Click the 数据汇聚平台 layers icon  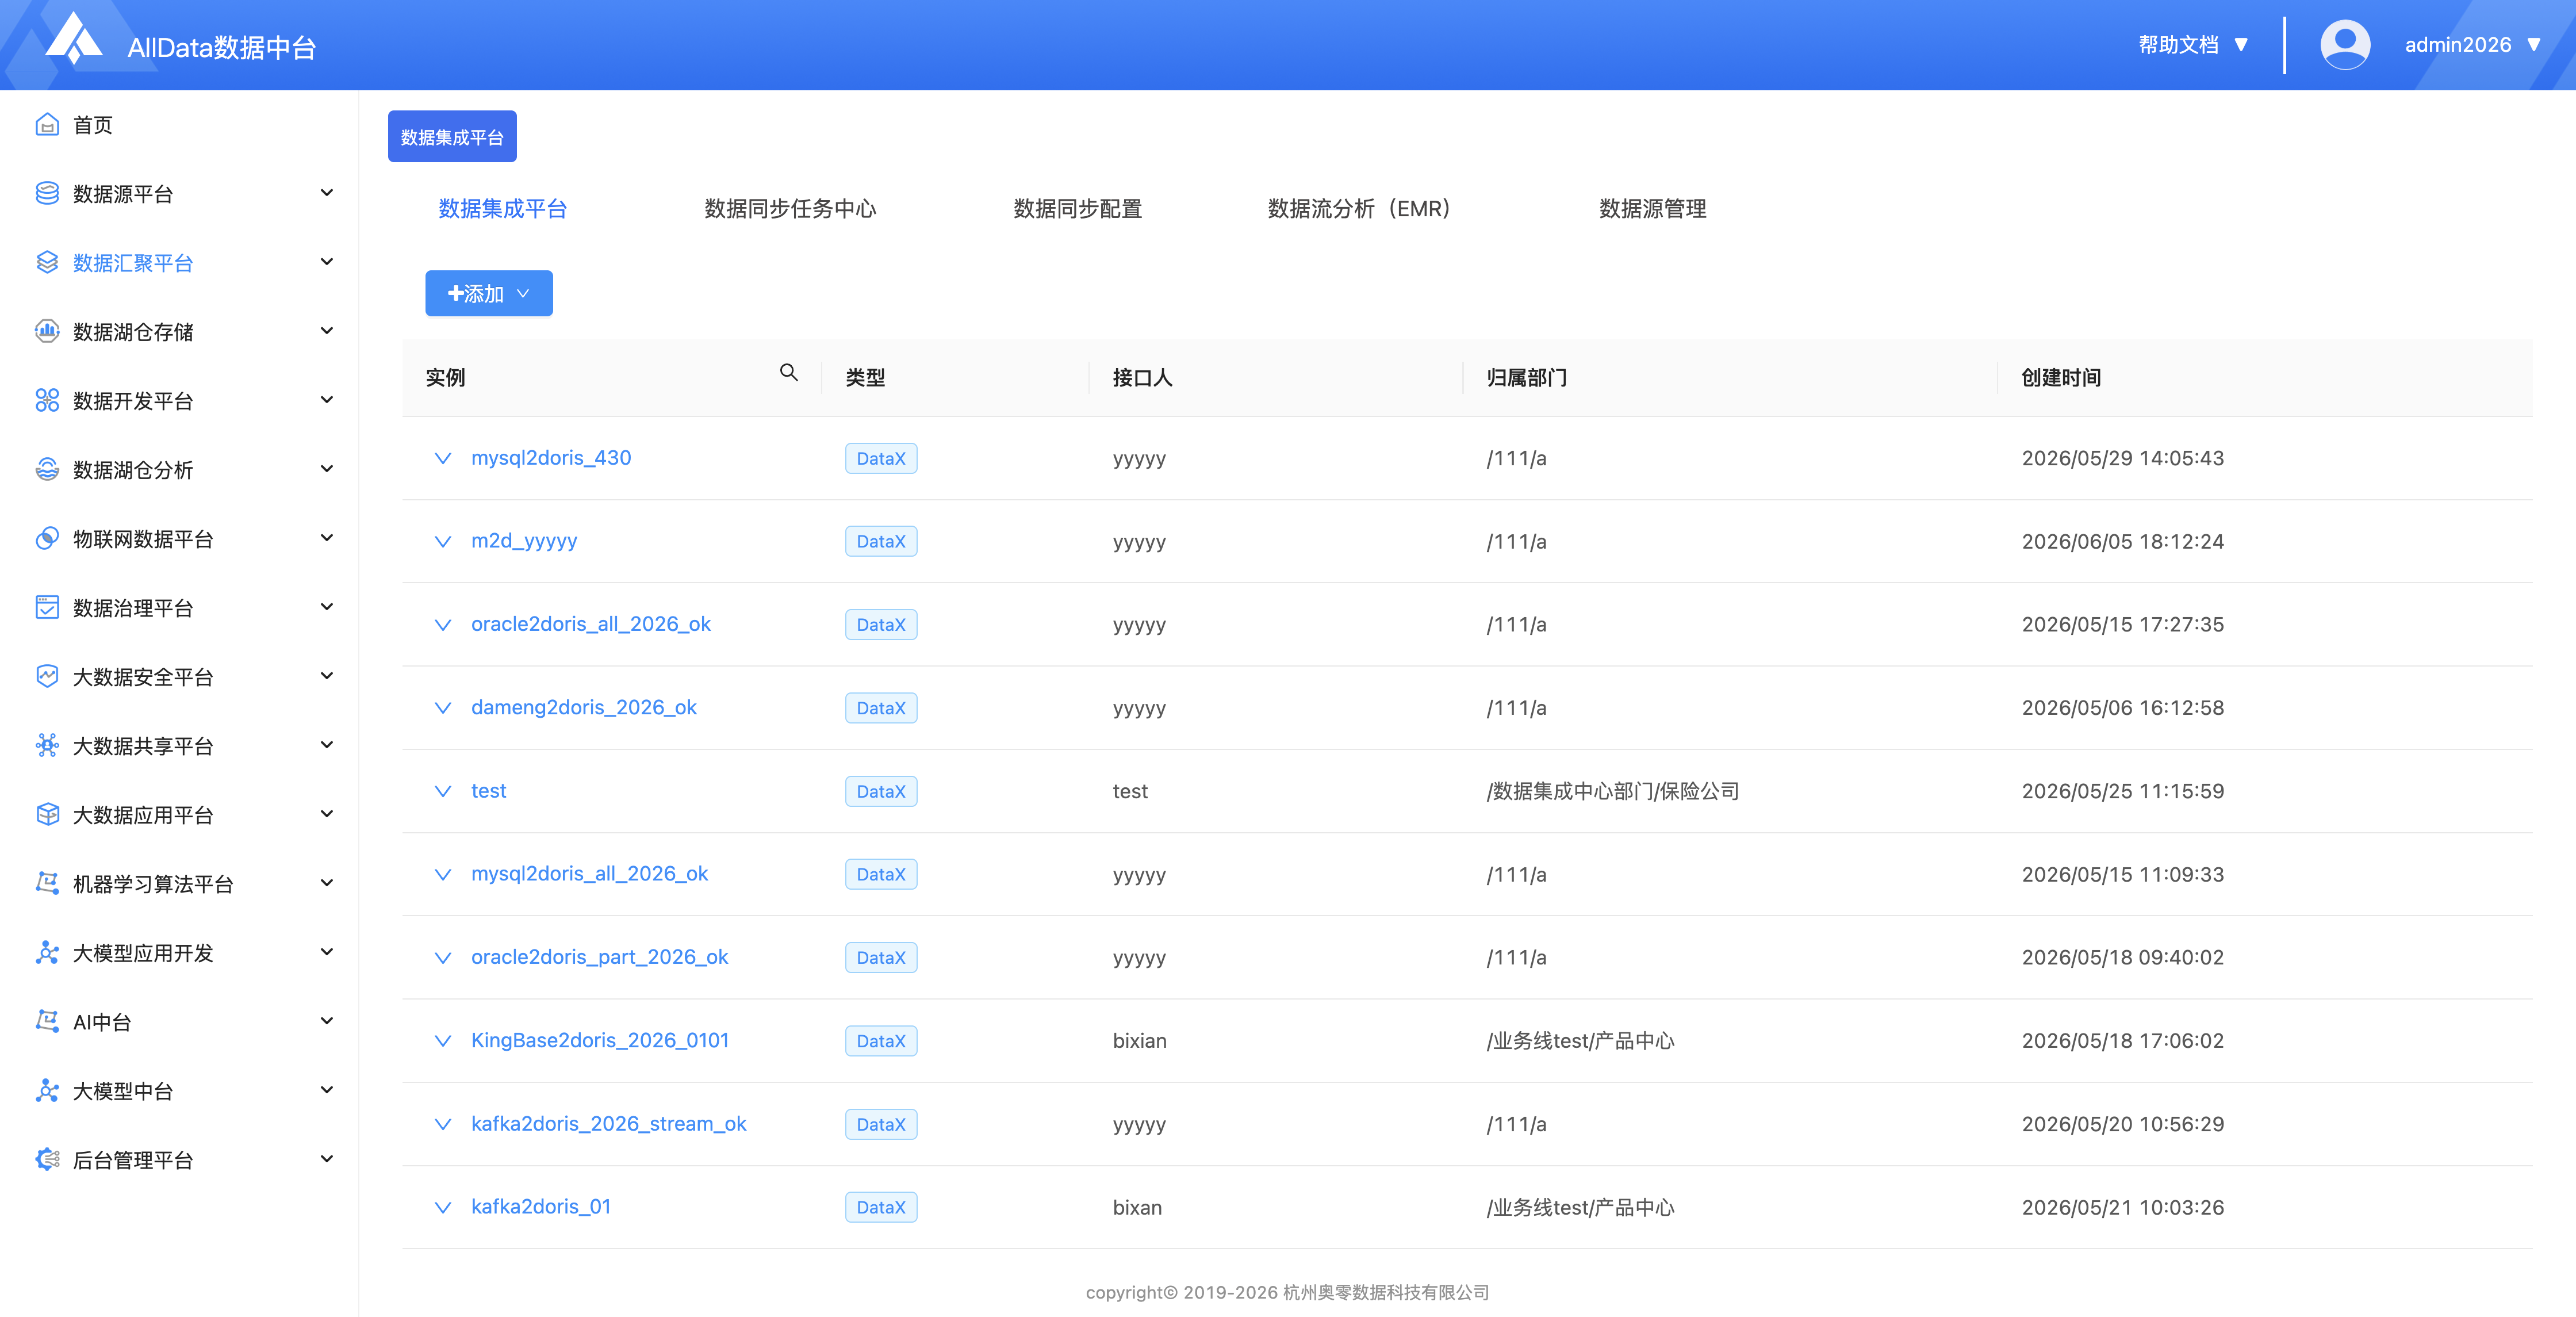[47, 262]
